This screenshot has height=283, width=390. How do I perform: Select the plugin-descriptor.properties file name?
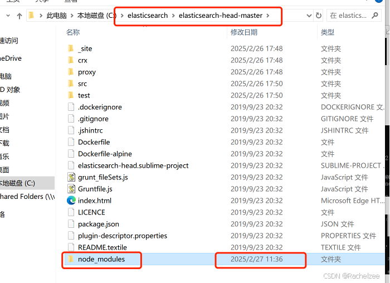123,236
